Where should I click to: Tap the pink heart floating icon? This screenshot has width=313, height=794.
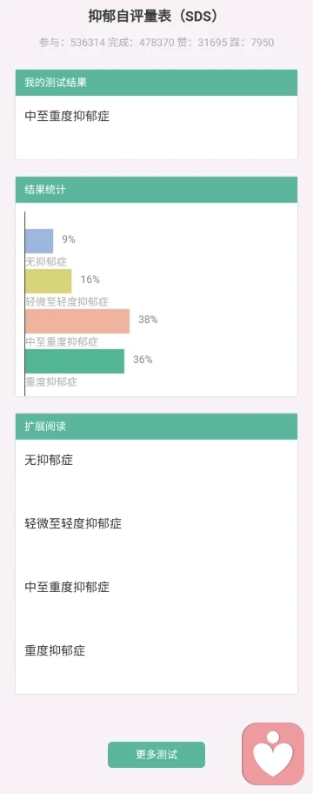(273, 753)
